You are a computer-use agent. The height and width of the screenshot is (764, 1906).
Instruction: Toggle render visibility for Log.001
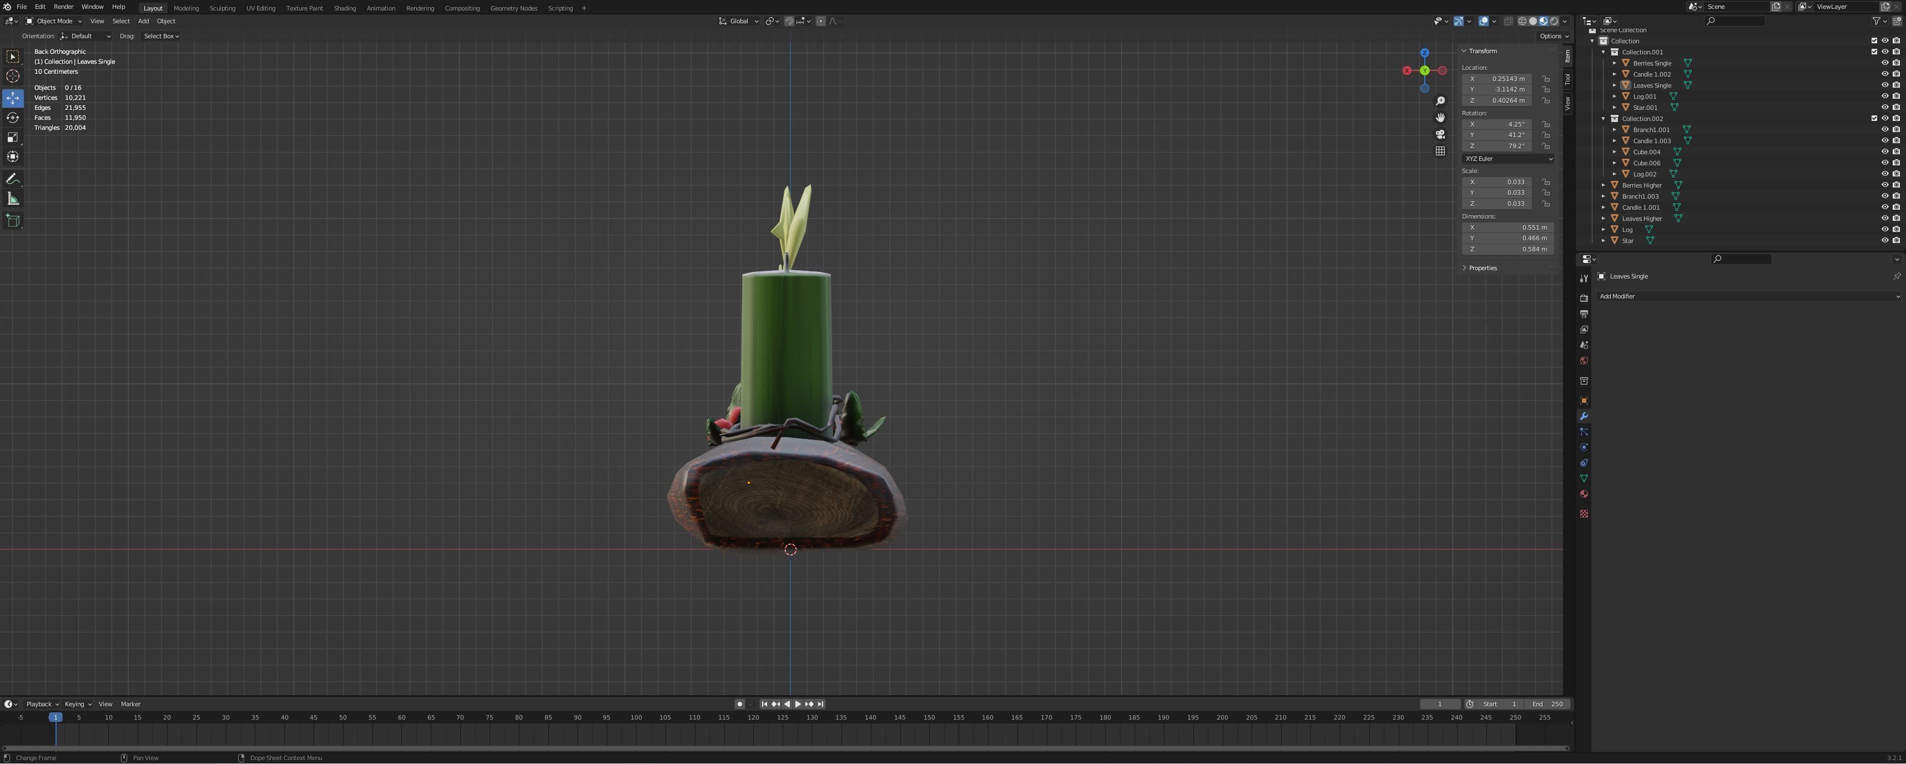1895,96
